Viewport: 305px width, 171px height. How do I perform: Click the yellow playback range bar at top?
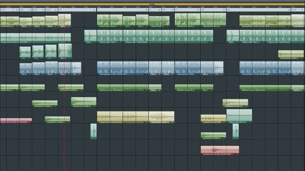152,4
